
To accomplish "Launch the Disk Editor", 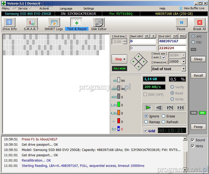I will (99, 24).
